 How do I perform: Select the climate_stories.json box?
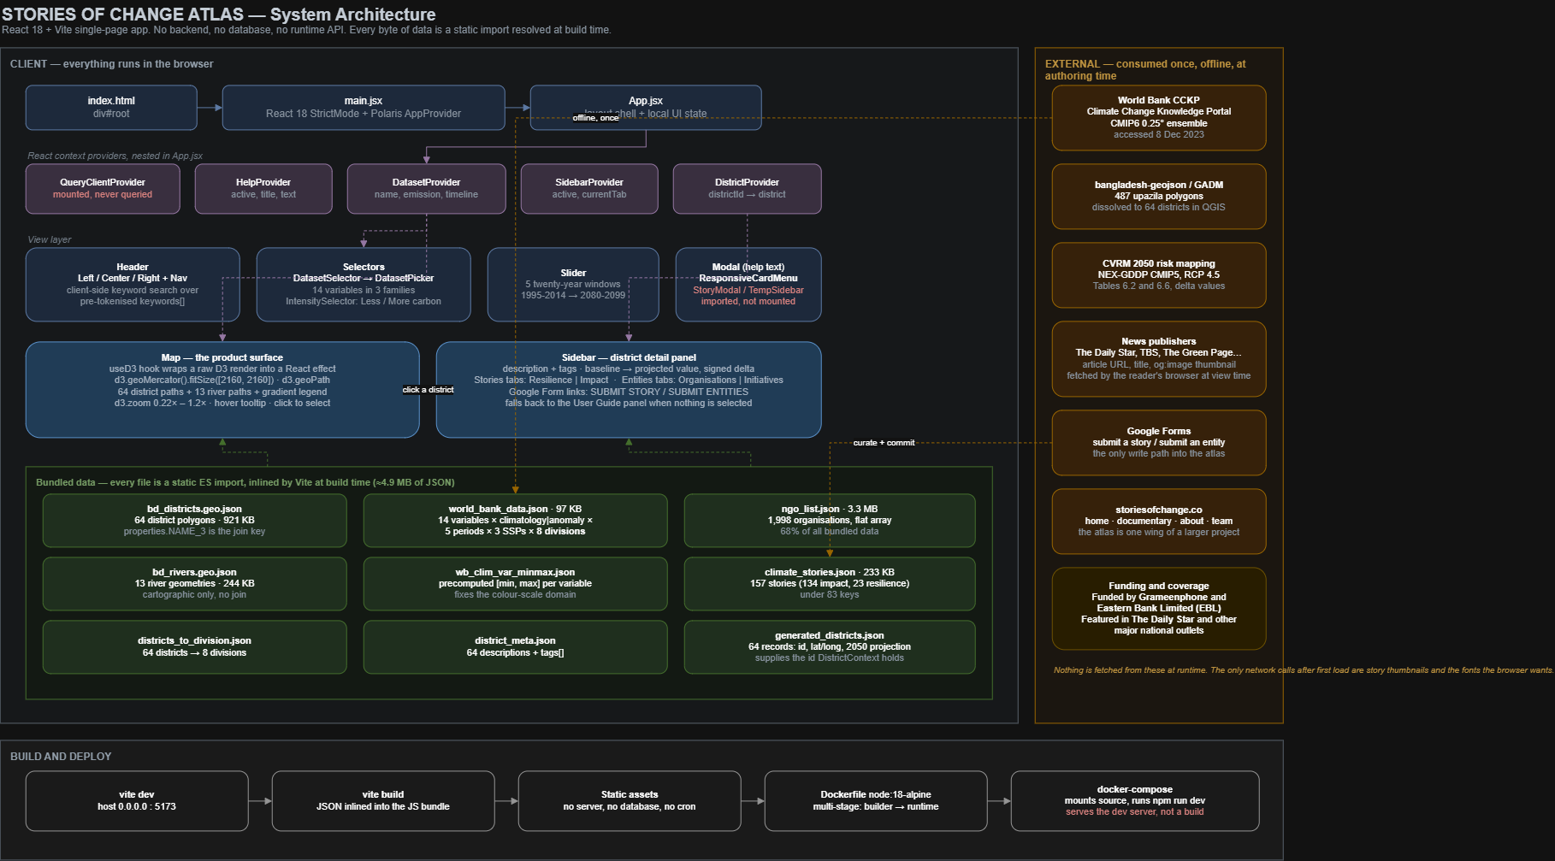(x=830, y=584)
